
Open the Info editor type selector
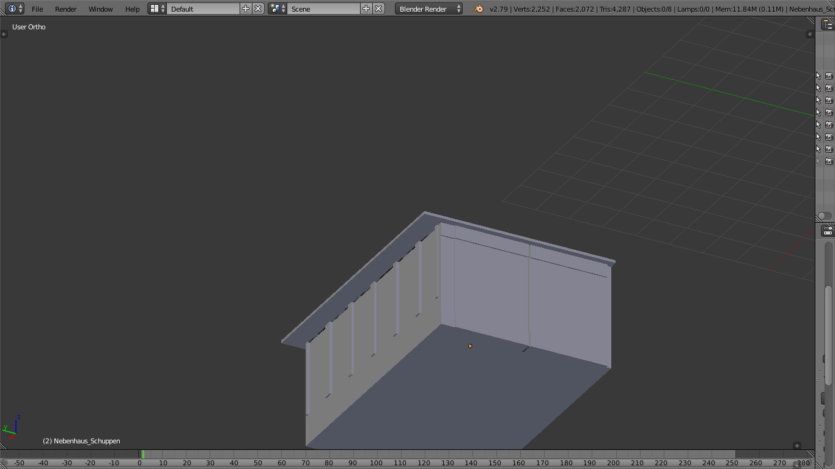15,9
